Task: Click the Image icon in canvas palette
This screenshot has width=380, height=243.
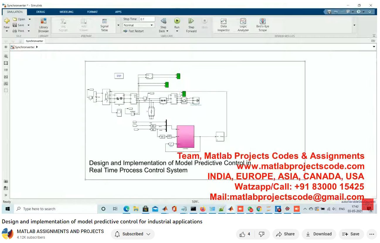Action: pos(6,84)
